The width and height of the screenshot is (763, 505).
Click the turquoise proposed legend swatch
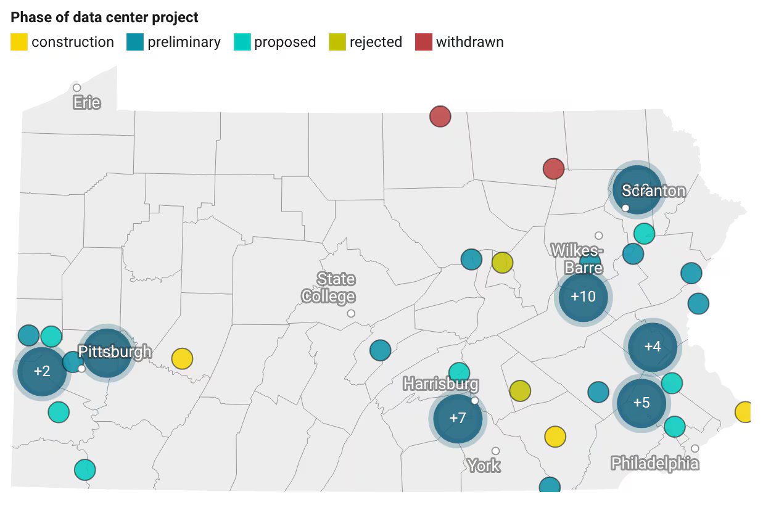coord(242,42)
